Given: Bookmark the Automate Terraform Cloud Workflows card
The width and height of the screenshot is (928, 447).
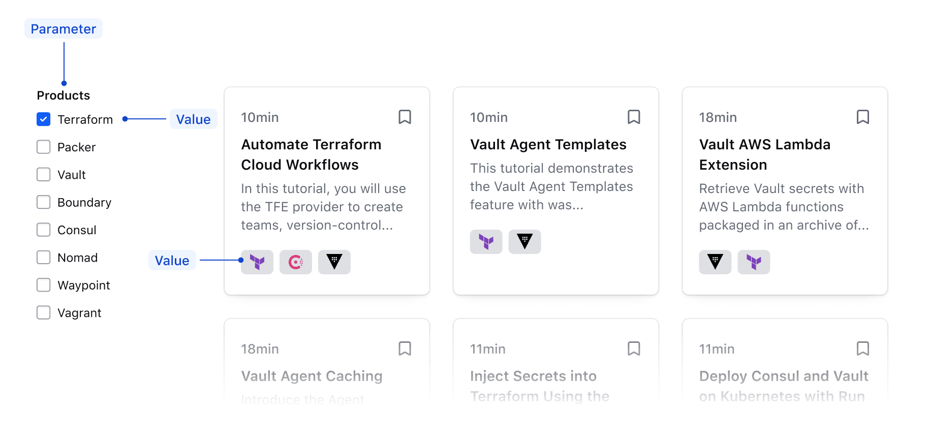Looking at the screenshot, I should tap(405, 117).
